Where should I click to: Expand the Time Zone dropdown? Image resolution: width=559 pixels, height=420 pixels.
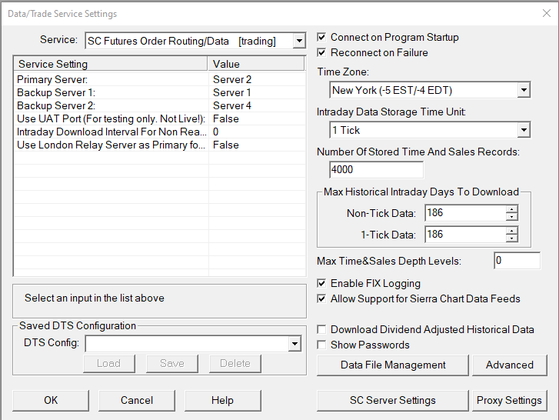point(524,90)
